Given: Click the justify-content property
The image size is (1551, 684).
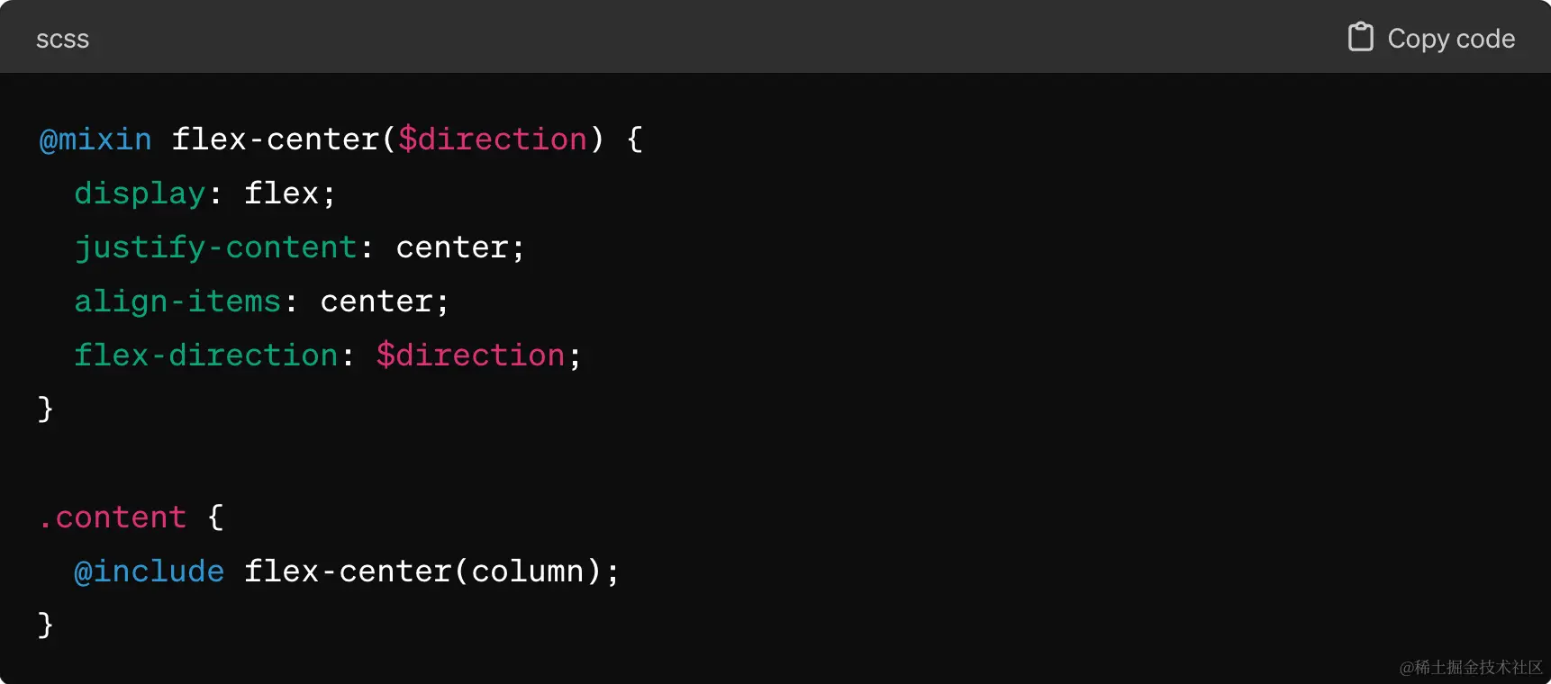Looking at the screenshot, I should (x=215, y=247).
